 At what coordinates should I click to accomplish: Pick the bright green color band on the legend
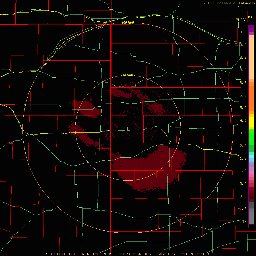[x=251, y=137]
